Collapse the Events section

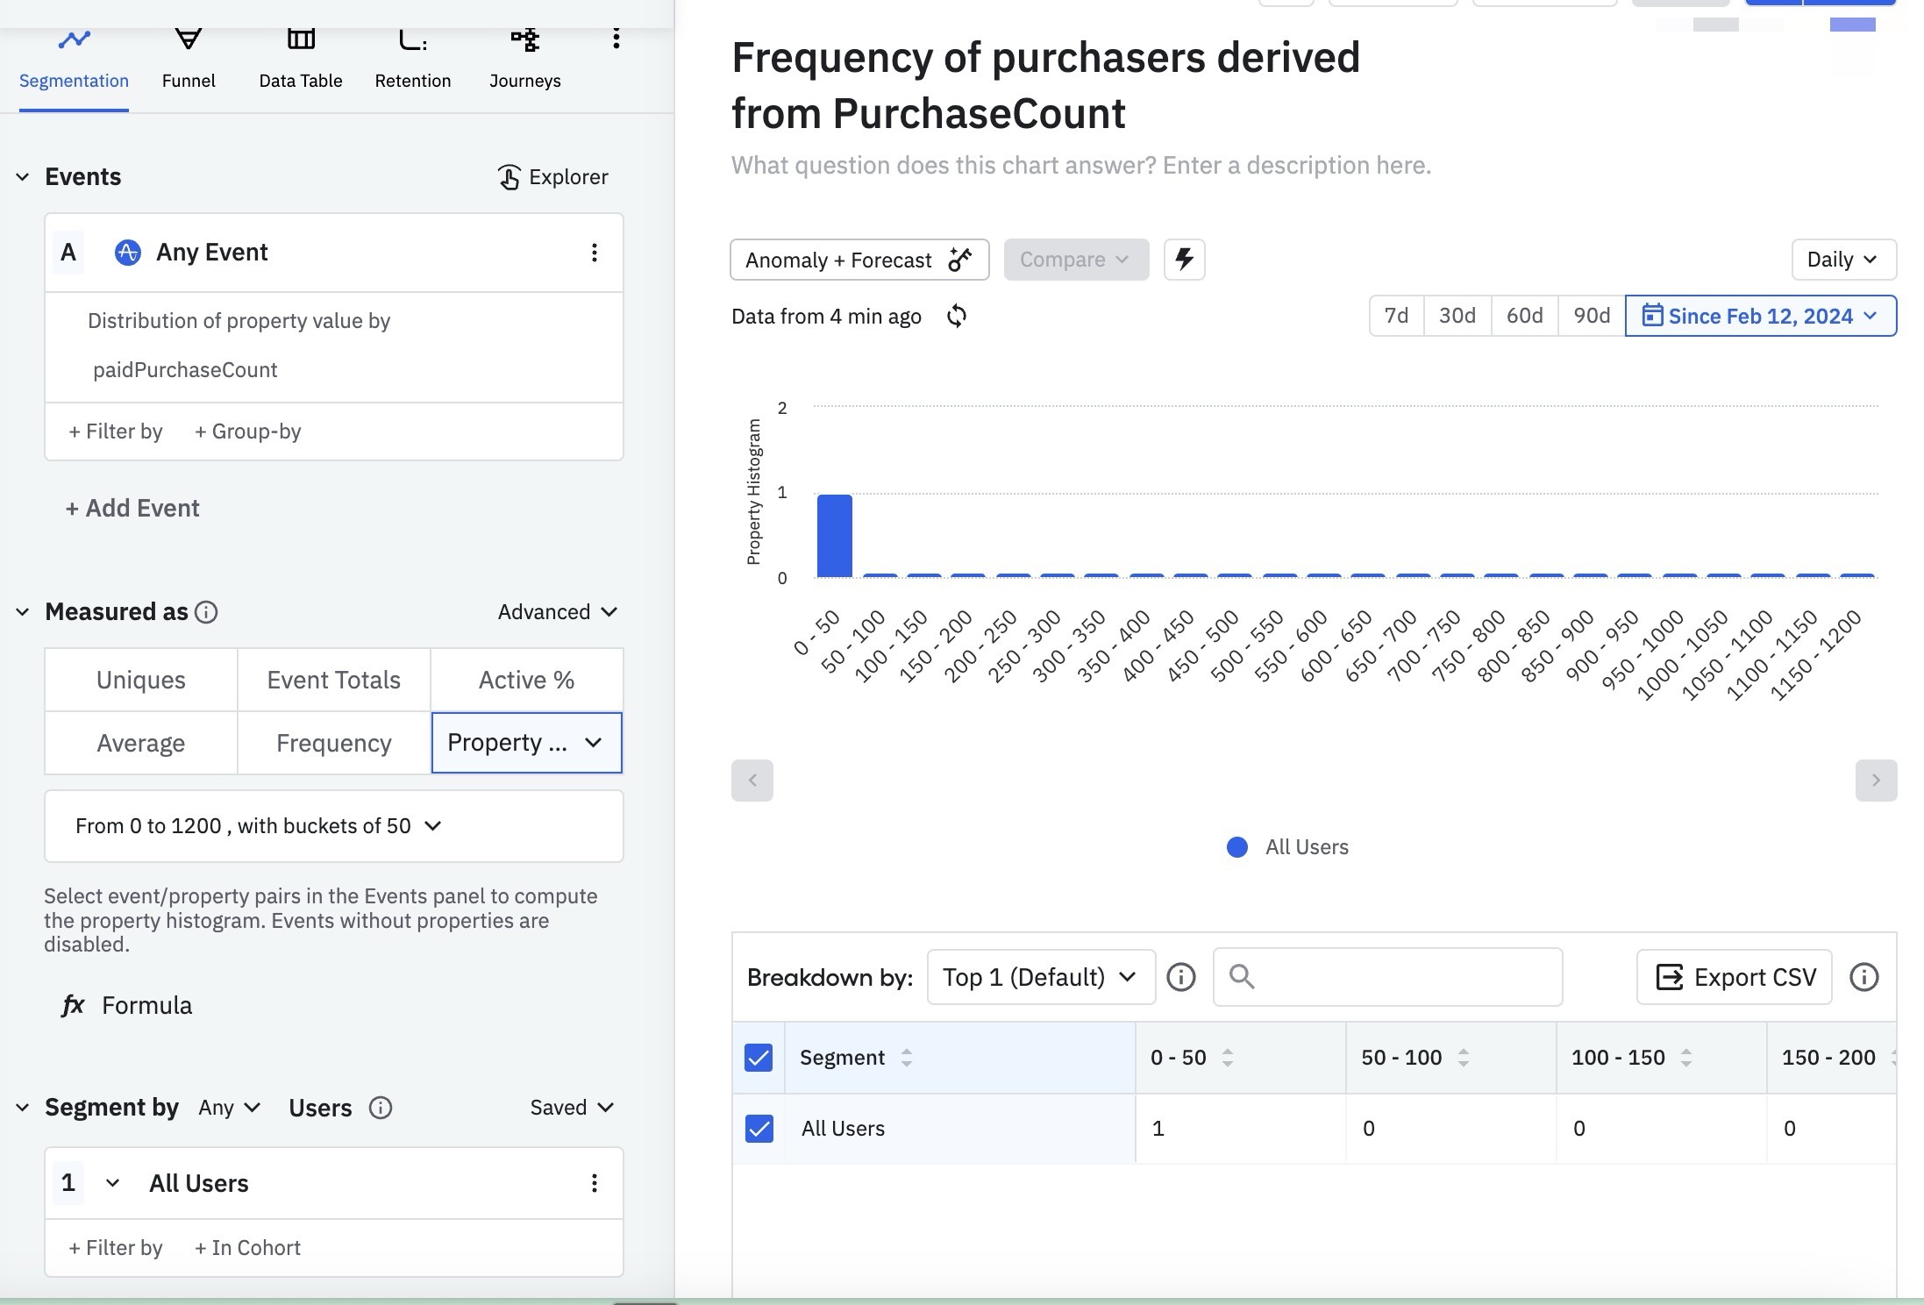tap(23, 177)
